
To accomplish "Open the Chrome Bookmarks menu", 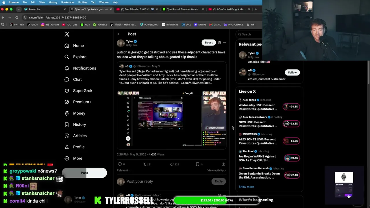I will (x=68, y=2).
